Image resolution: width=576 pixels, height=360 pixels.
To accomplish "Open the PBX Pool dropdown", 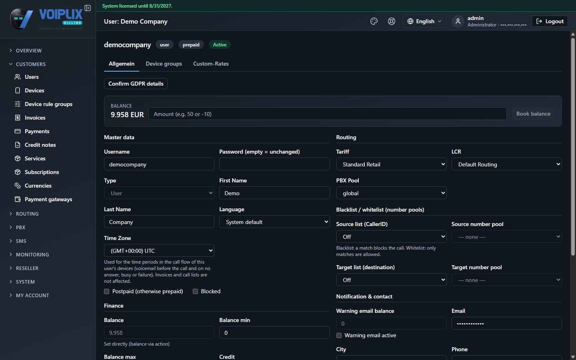I will coord(391,193).
